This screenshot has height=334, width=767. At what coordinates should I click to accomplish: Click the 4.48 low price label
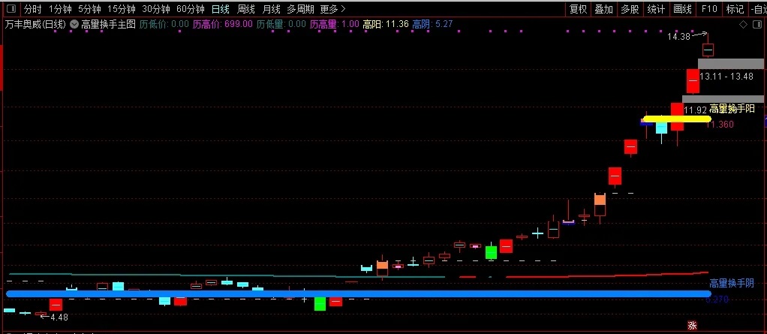[x=59, y=317]
